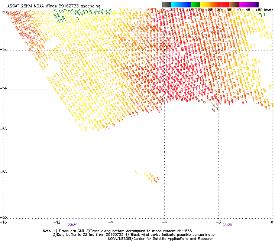Click the '-58' latitude axis label
275x241 pixels.
(3, 172)
